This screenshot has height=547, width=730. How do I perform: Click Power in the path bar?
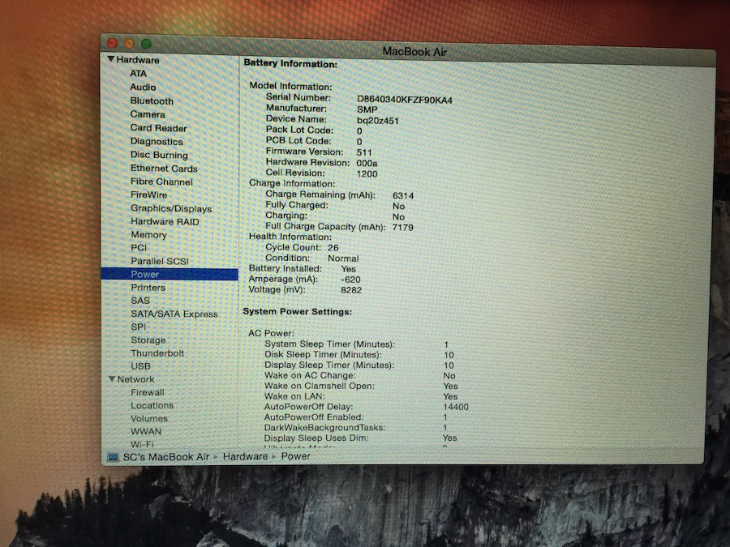295,456
